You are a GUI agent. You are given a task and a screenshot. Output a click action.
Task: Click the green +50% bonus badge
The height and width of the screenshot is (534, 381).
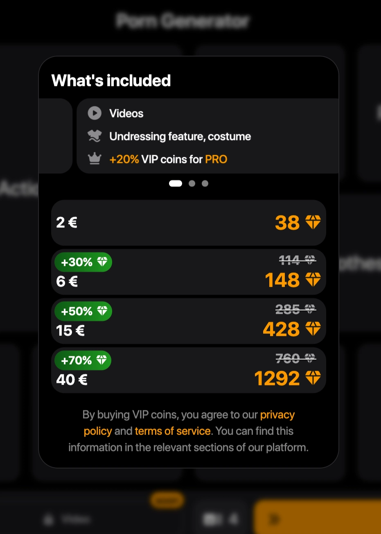tap(83, 311)
